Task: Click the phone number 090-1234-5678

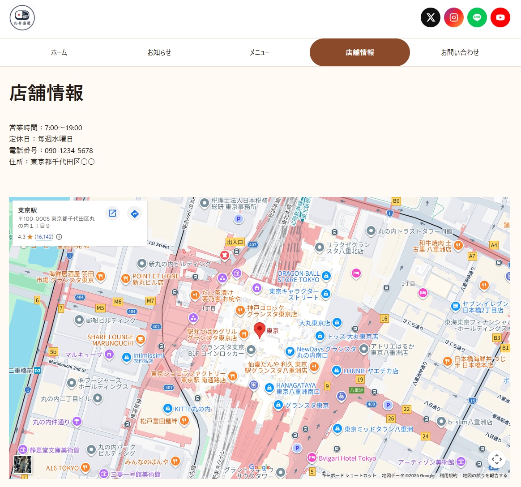Action: (x=69, y=150)
